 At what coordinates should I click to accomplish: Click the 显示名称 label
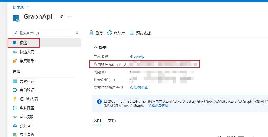point(101,57)
